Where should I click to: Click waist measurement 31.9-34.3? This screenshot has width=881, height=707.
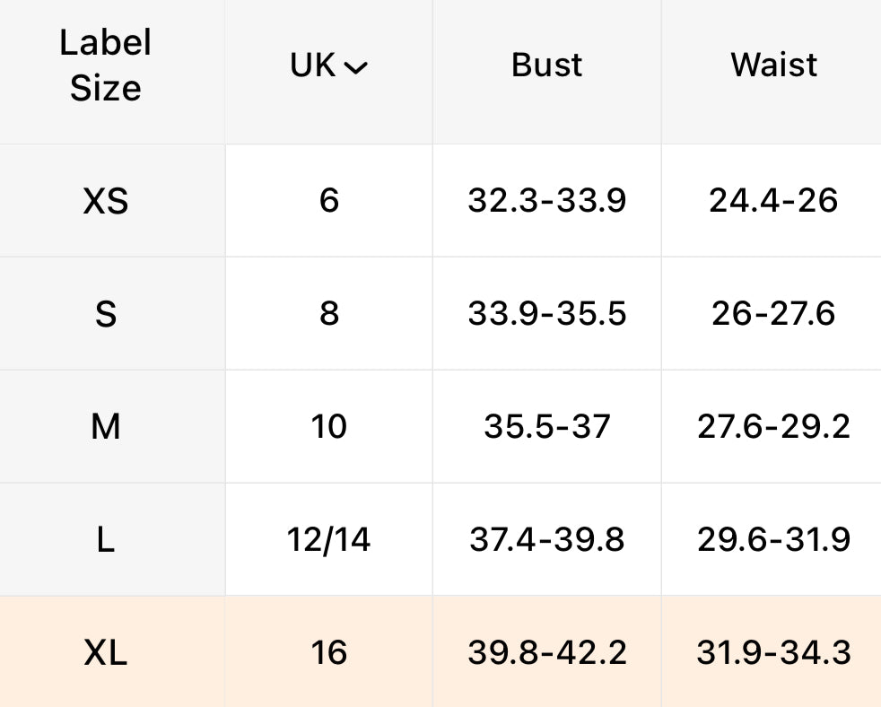pyautogui.click(x=773, y=652)
